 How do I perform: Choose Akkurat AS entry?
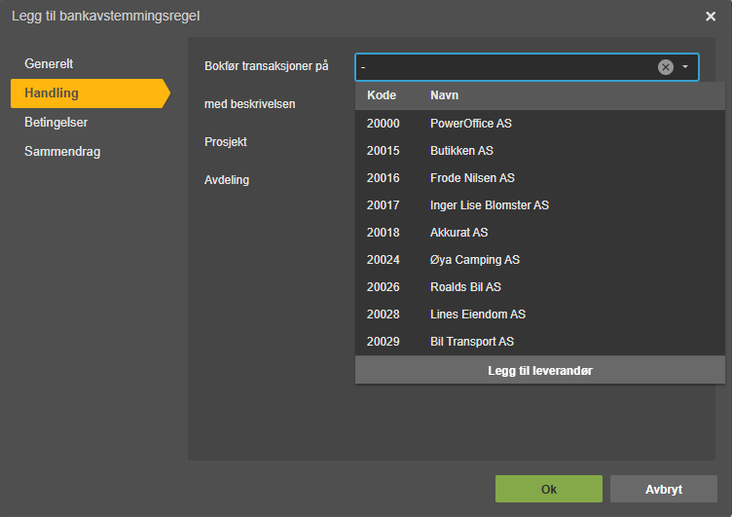pos(540,232)
